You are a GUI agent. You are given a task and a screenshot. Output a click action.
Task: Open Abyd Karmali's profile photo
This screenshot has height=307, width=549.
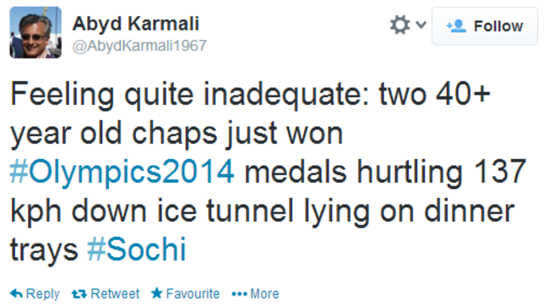35,32
